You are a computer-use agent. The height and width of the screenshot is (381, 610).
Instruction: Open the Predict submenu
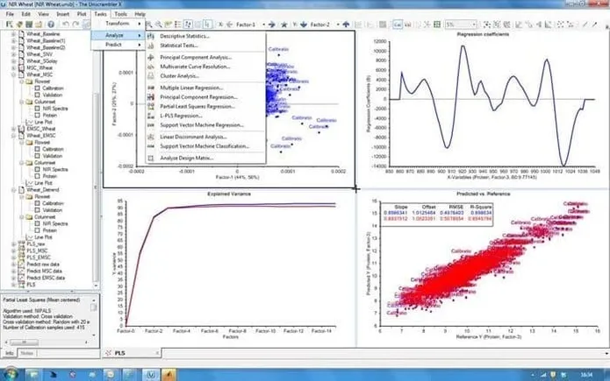[x=118, y=45]
